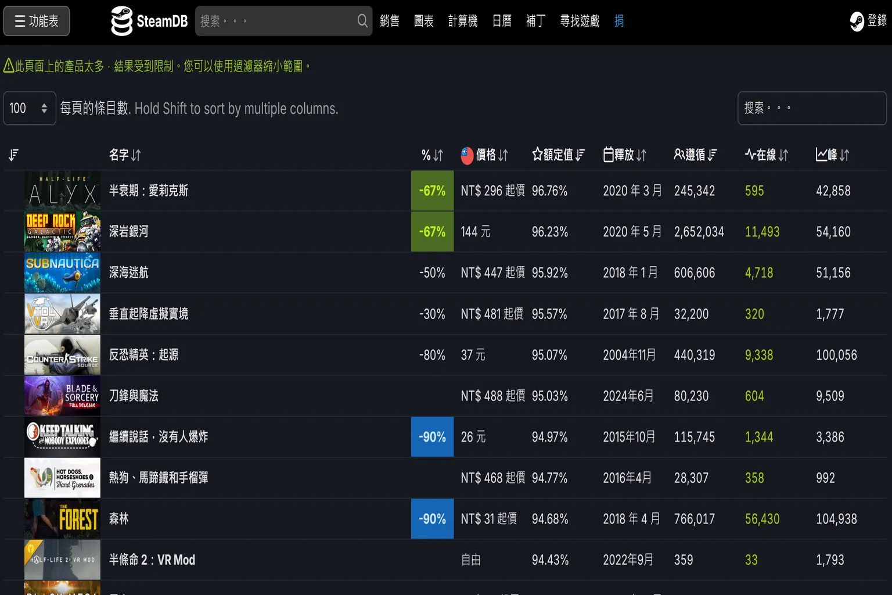
Task: Click the Steam login icon 登錄
Action: pos(868,21)
